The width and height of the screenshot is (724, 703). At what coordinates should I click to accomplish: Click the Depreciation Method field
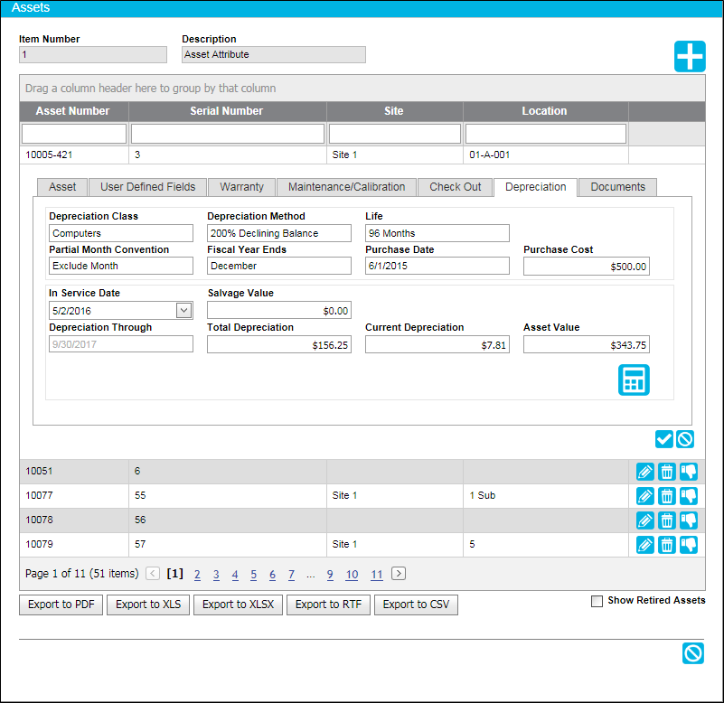coord(279,233)
